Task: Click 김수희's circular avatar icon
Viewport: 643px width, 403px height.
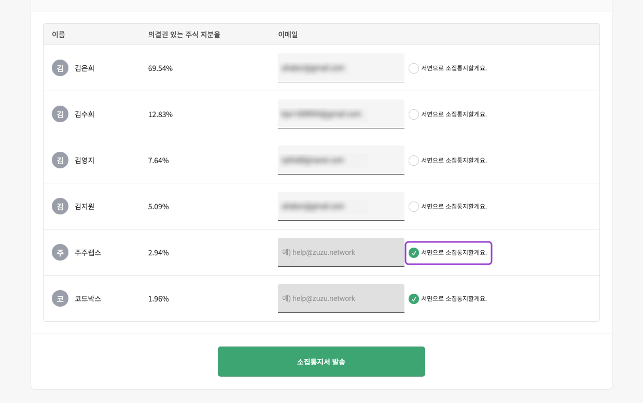Action: pos(60,114)
